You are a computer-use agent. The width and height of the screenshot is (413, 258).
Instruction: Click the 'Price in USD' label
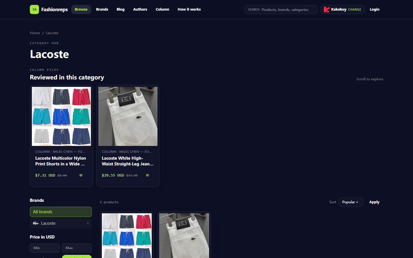click(42, 237)
